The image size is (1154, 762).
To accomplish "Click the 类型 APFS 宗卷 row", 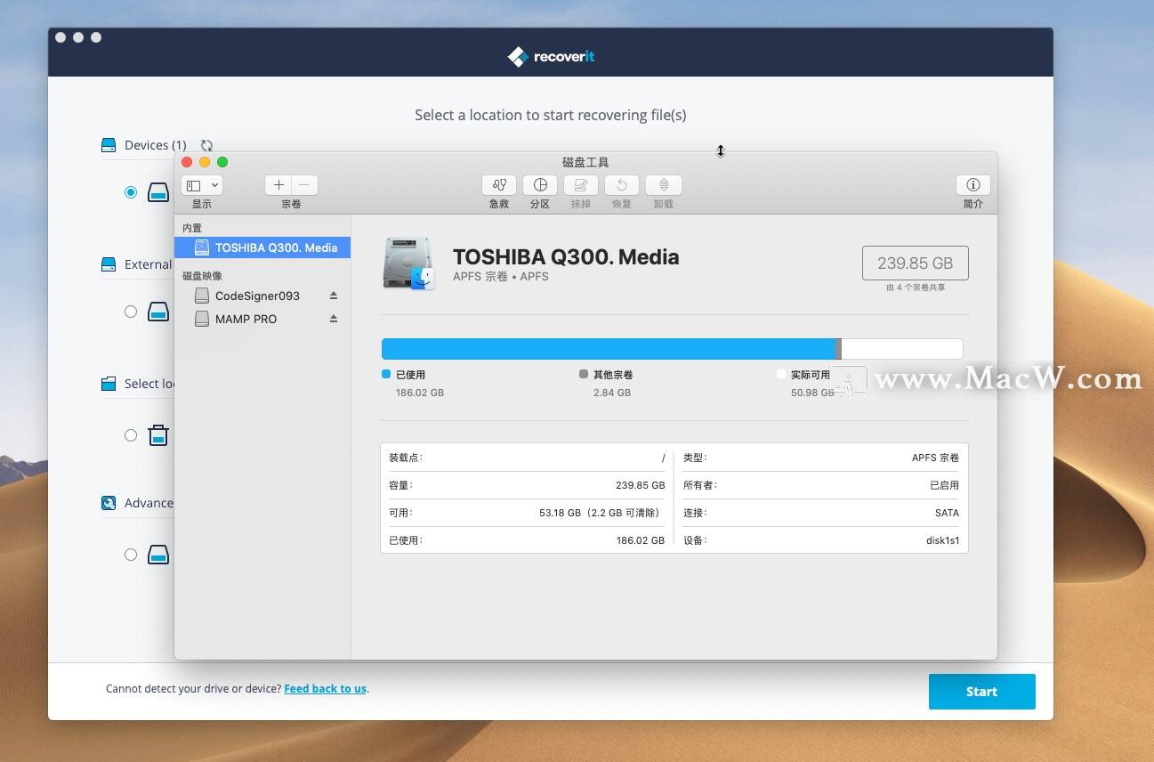I will 821,458.
